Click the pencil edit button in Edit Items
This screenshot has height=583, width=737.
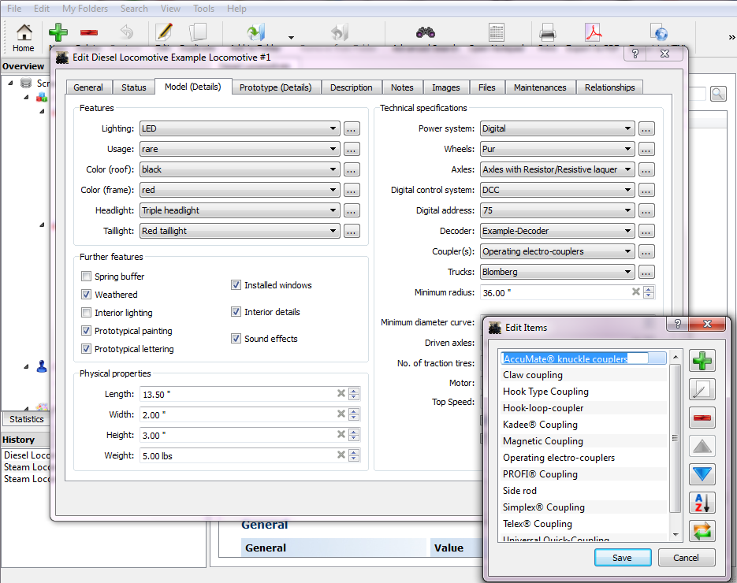[702, 389]
